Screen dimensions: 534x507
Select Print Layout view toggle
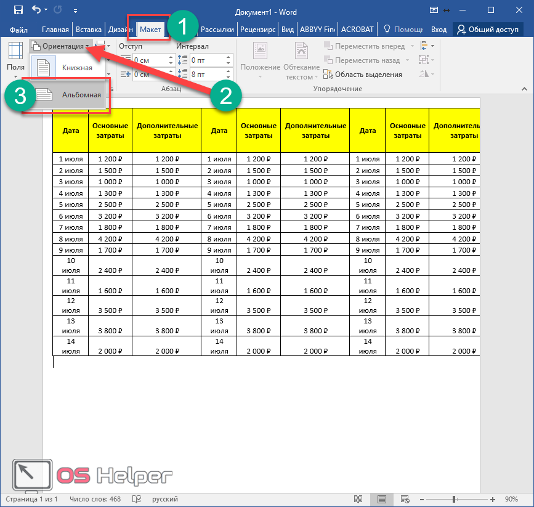[382, 498]
